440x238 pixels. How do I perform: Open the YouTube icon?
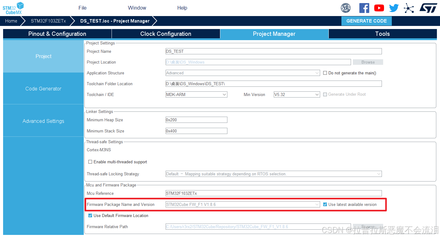(379, 8)
